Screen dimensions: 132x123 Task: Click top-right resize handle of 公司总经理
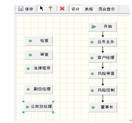[53, 102]
